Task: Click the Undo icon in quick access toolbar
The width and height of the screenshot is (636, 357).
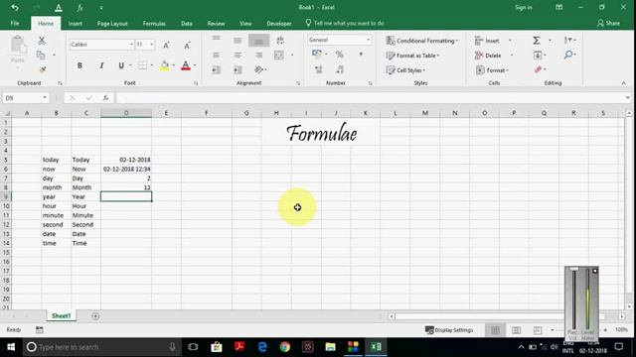Action: (x=15, y=8)
